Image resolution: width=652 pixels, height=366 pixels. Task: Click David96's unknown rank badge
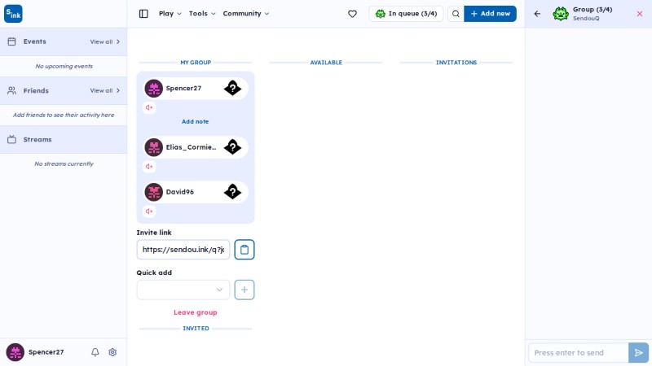(x=232, y=192)
